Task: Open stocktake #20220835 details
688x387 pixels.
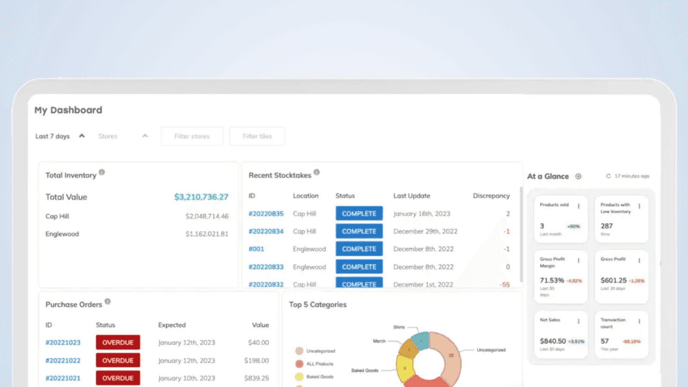Action: click(x=266, y=213)
